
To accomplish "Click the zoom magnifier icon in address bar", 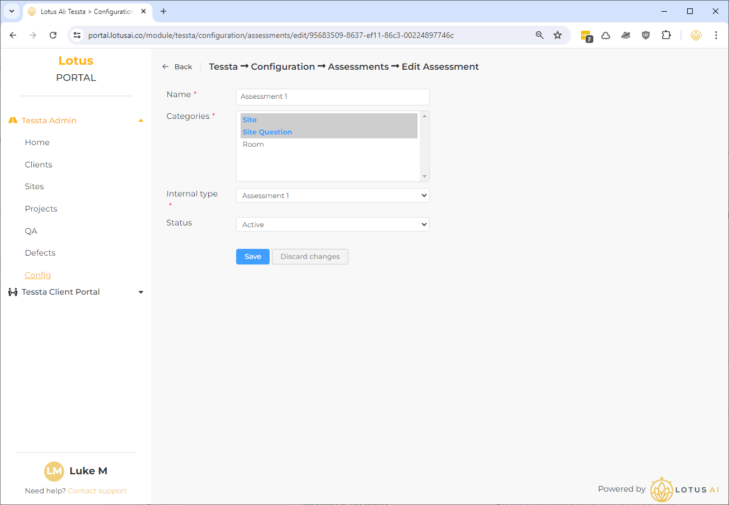I will click(539, 35).
